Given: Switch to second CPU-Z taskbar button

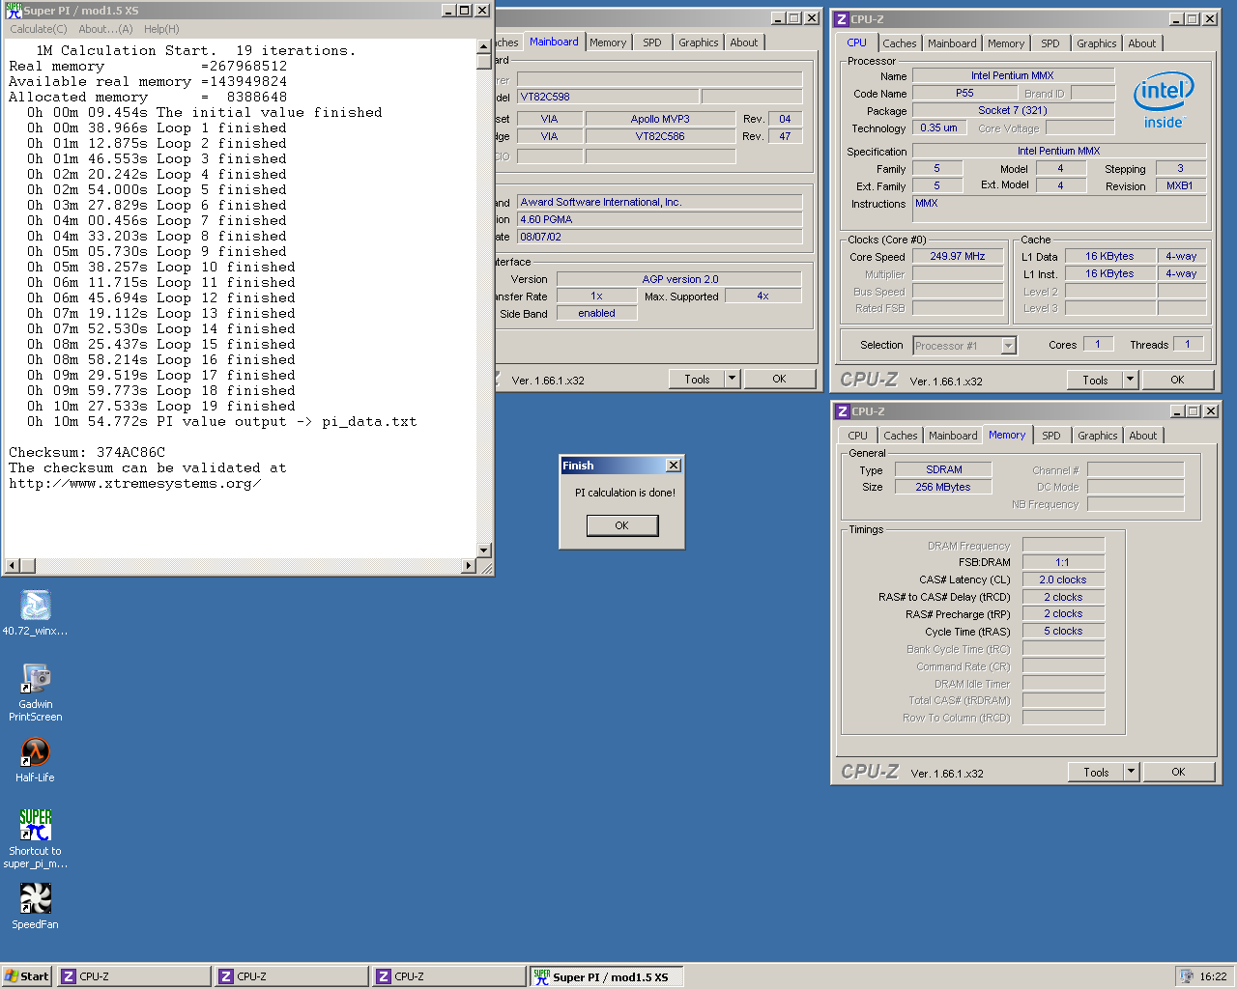Looking at the screenshot, I should (x=292, y=976).
